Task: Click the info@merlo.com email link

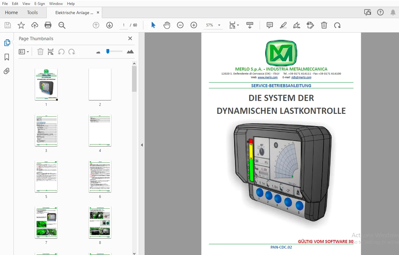Action: tap(301, 77)
